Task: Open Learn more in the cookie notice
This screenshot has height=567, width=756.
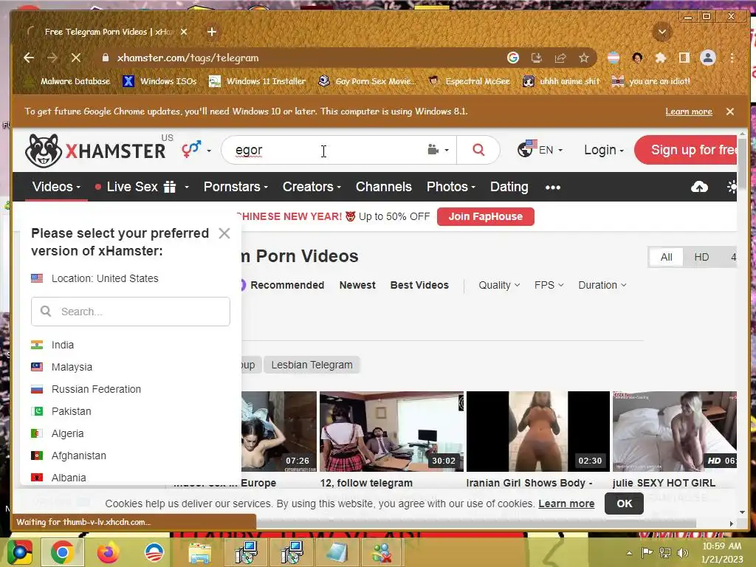Action: click(566, 504)
